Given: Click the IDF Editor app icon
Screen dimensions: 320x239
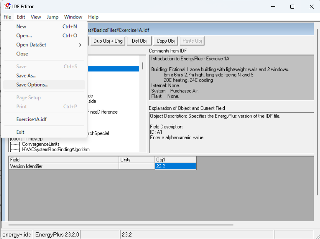Looking at the screenshot, I should (7, 6).
